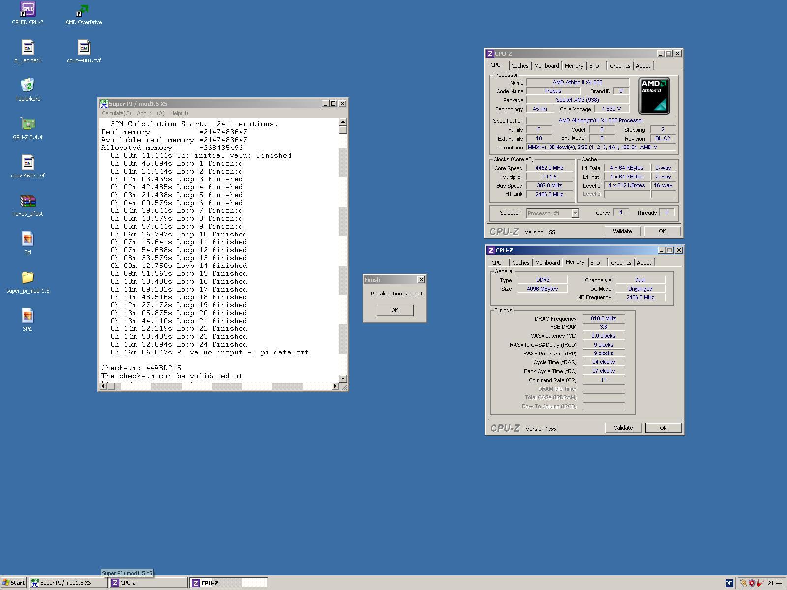Switch to Mainboard tab in lower CPU-Z
This screenshot has height=590, width=787.
pyautogui.click(x=547, y=263)
